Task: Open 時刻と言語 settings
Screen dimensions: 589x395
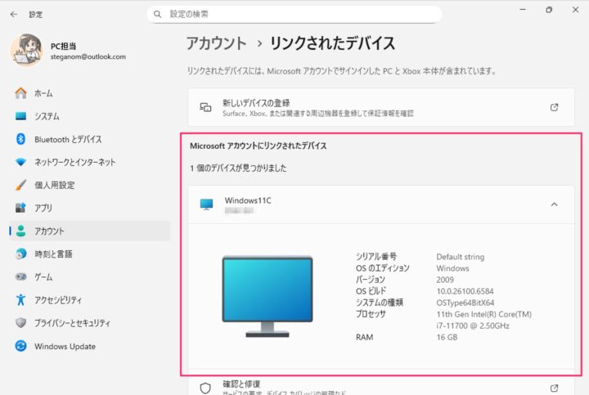Action: point(89,254)
